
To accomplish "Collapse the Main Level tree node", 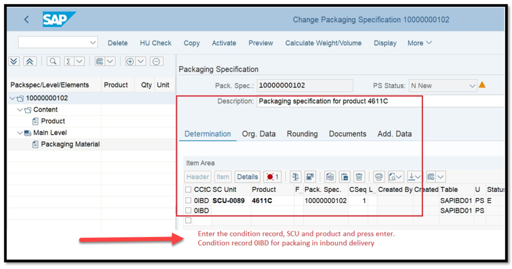I will pyautogui.click(x=20, y=133).
